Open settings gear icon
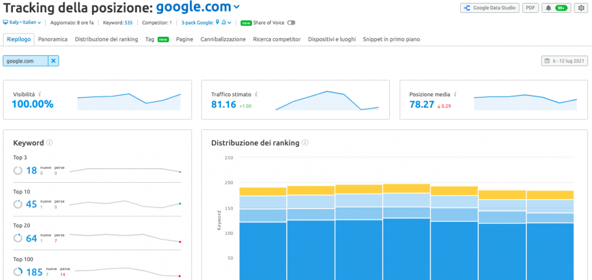This screenshot has width=592, height=280. point(581,8)
